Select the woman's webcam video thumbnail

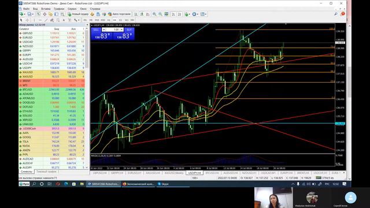click(x=273, y=198)
